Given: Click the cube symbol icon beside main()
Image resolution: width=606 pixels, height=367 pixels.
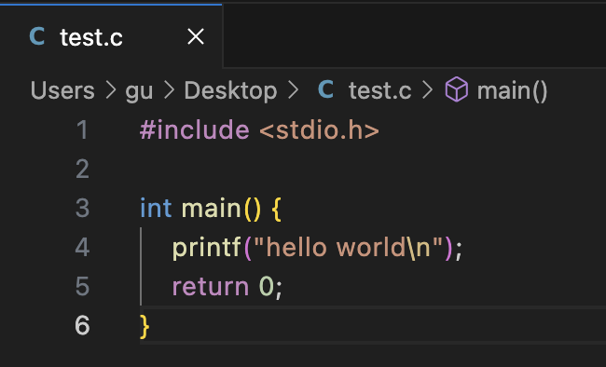Looking at the screenshot, I should [457, 89].
